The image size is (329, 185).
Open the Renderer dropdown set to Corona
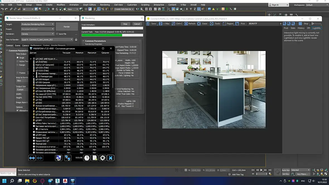point(37,34)
